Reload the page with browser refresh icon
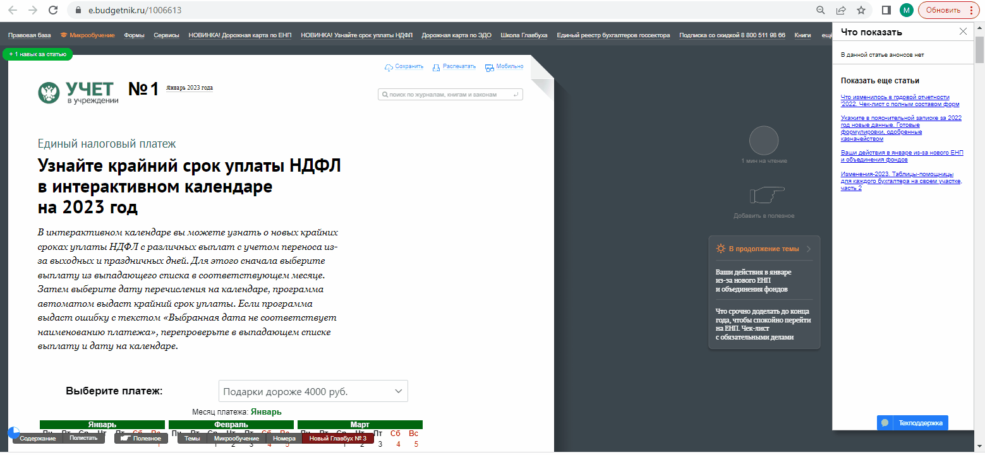Screen dimensions: 985x455 53,10
